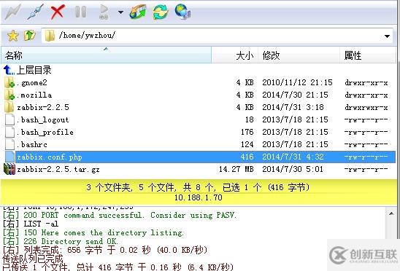
Task: Click the go-up-folder icon beside the star
Action: click(30, 36)
